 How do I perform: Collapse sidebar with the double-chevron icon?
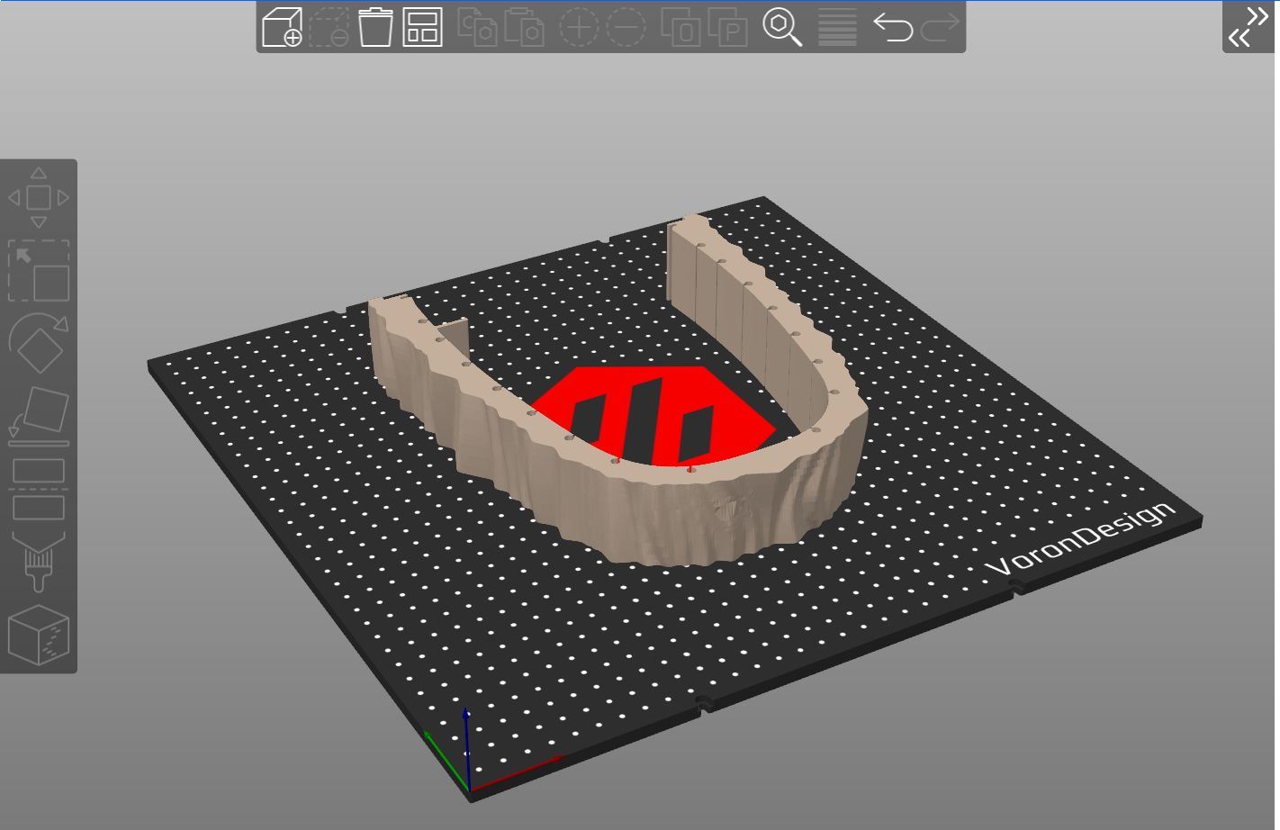(1249, 26)
